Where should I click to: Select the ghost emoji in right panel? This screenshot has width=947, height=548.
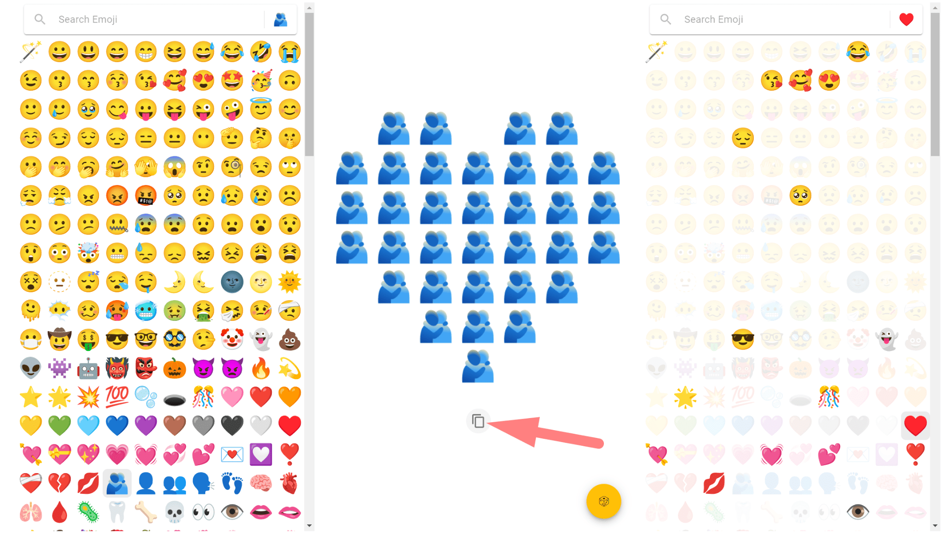(x=887, y=340)
